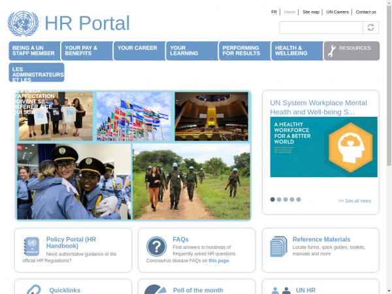392x294 pixels.
Task: Click the General Assembly hall photo
Action: point(212,116)
